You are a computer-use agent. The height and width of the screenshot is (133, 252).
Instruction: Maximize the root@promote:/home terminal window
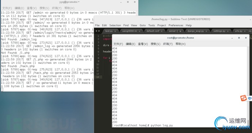coord(239,38)
